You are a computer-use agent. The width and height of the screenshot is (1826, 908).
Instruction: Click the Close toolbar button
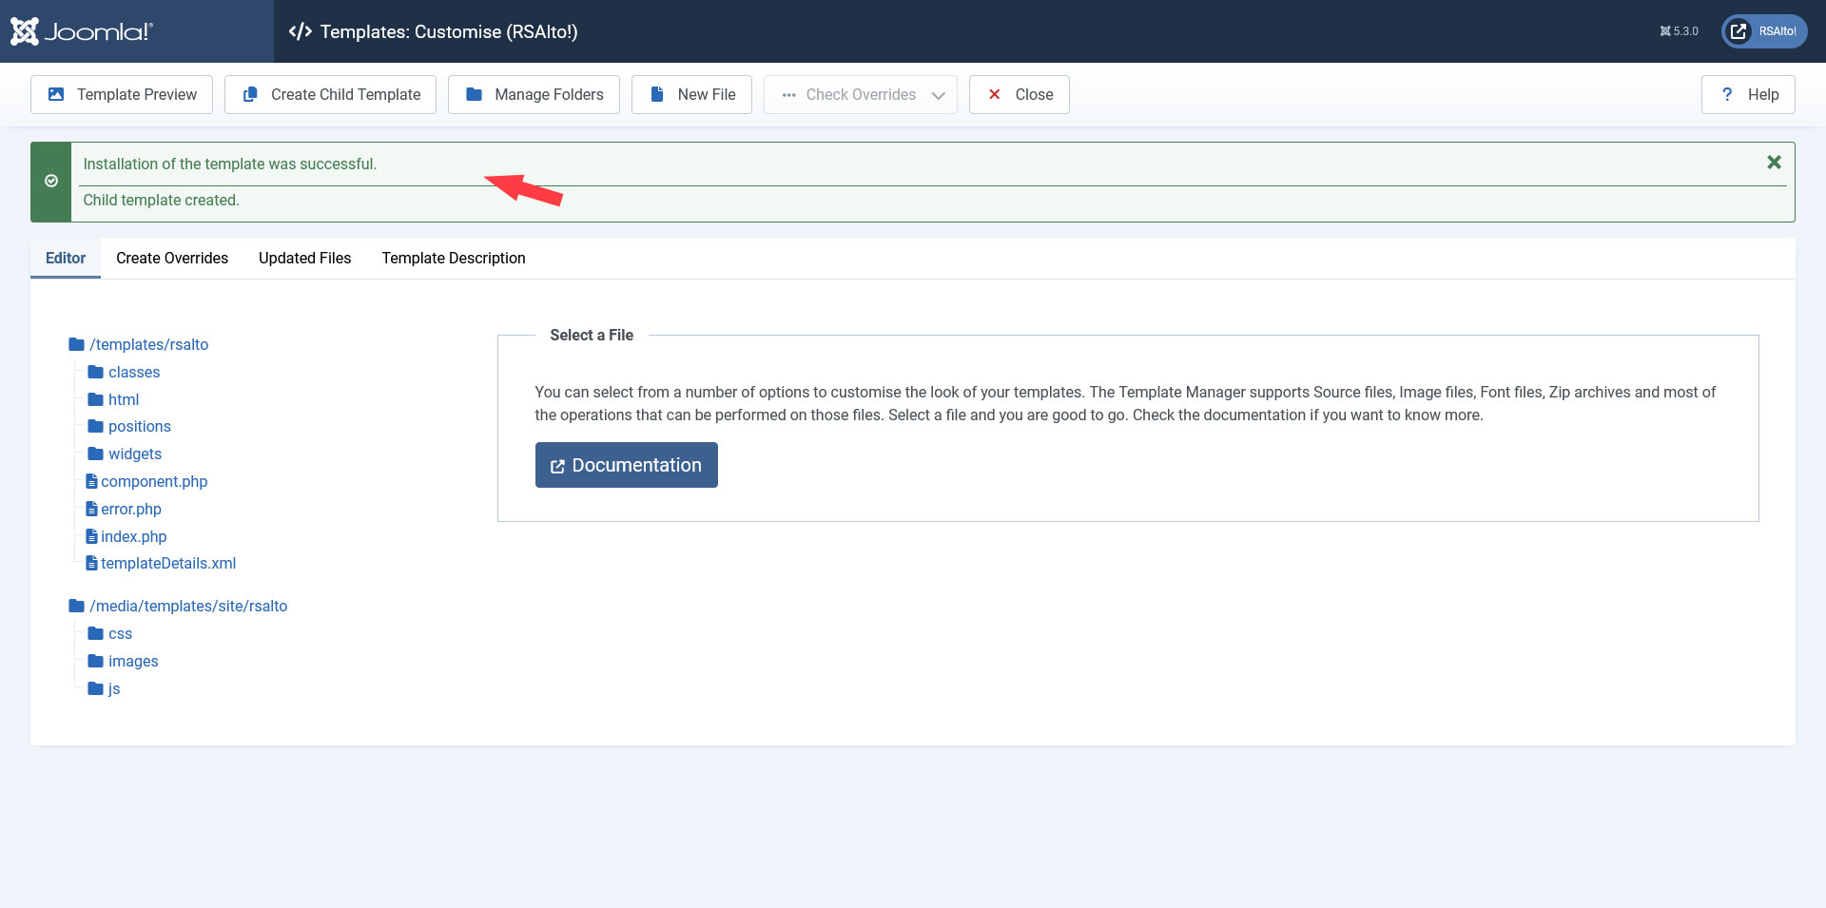pos(1020,94)
